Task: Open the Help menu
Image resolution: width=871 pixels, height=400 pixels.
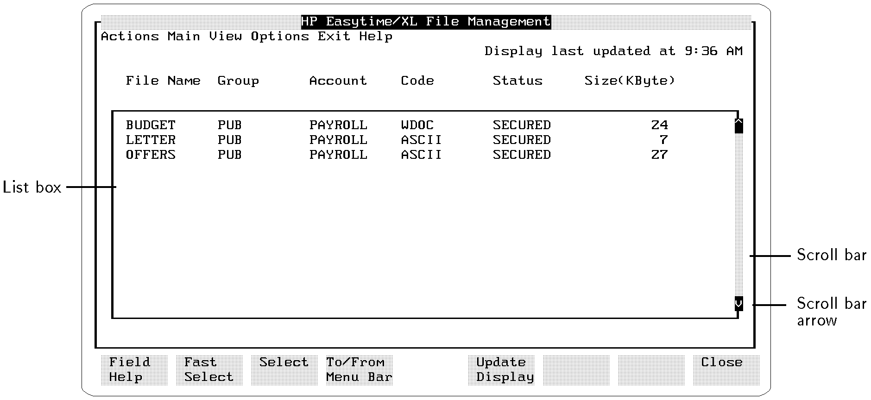Action: coord(376,37)
